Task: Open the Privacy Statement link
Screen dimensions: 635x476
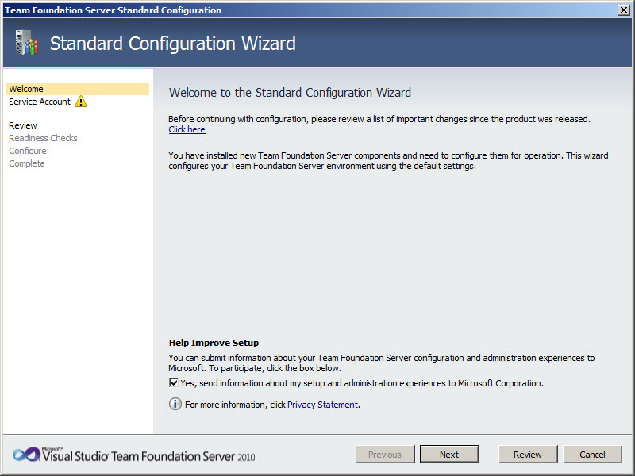Action: 323,405
